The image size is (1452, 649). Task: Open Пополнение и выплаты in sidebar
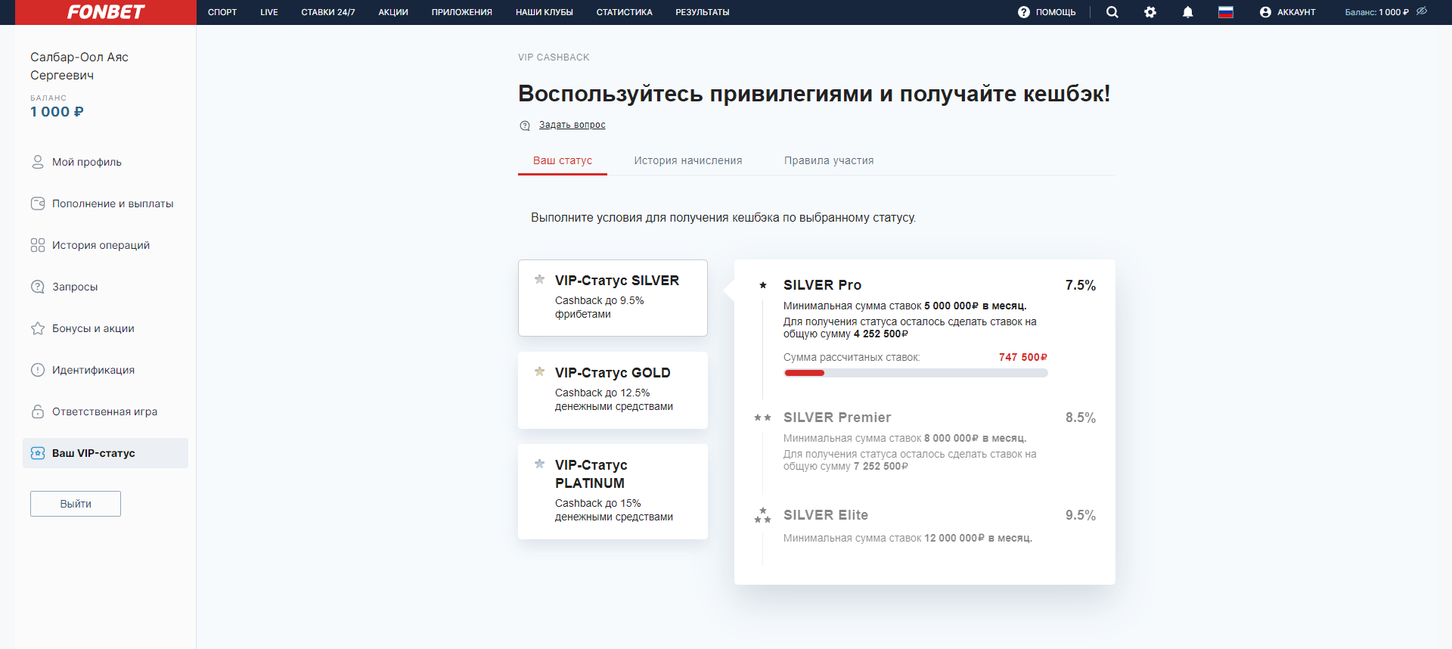coord(112,203)
